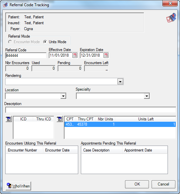
Task: Click the Cancel button
Action: coord(163,184)
